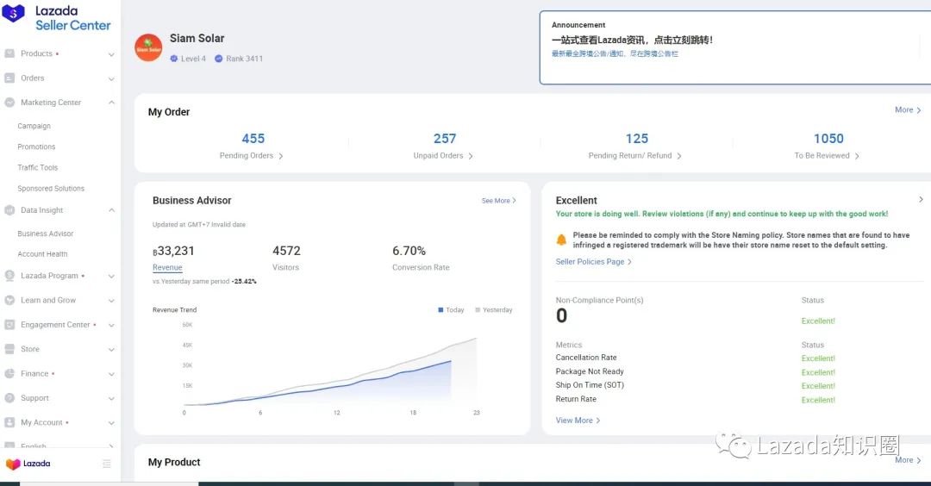Click the Lazada Program sidebar icon
Screen dimensions: 931x486
(9, 276)
